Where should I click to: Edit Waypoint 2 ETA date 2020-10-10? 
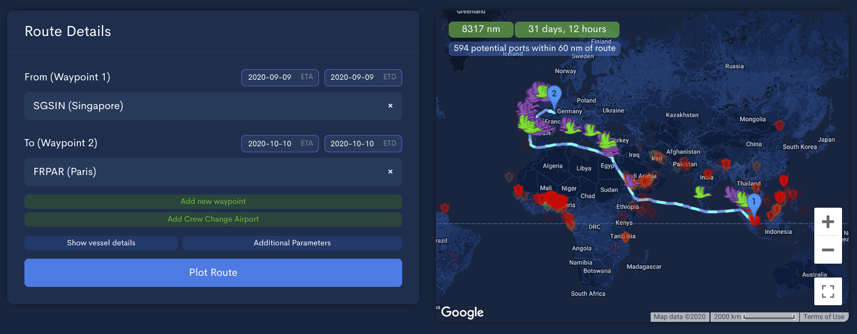pyautogui.click(x=280, y=143)
